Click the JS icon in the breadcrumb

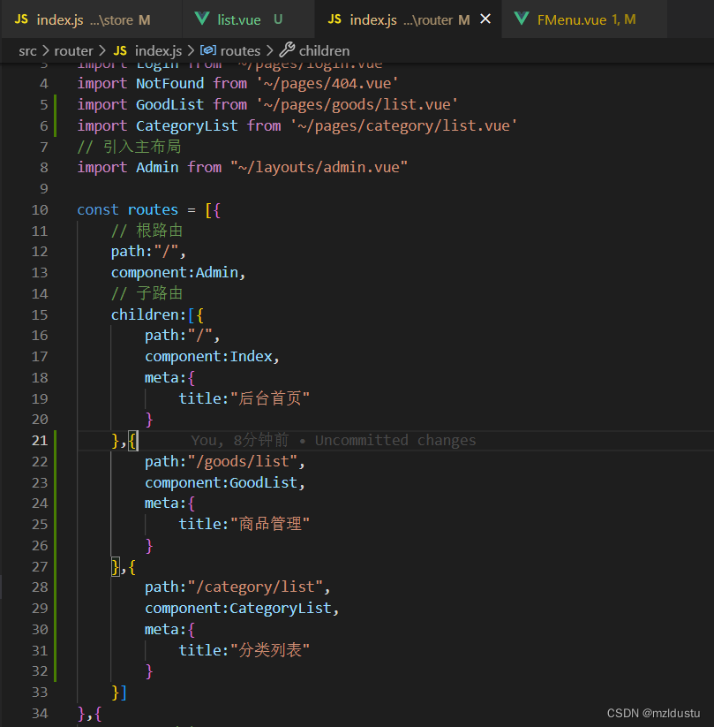point(120,51)
